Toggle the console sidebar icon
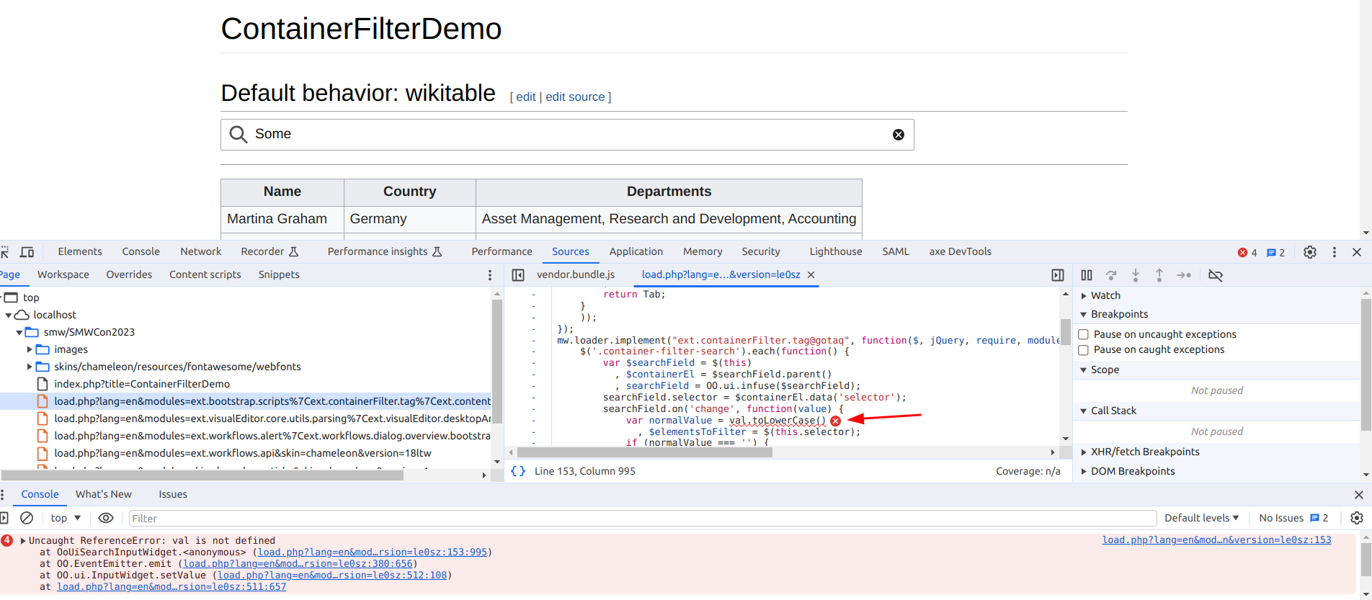This screenshot has width=1372, height=600. (x=4, y=518)
